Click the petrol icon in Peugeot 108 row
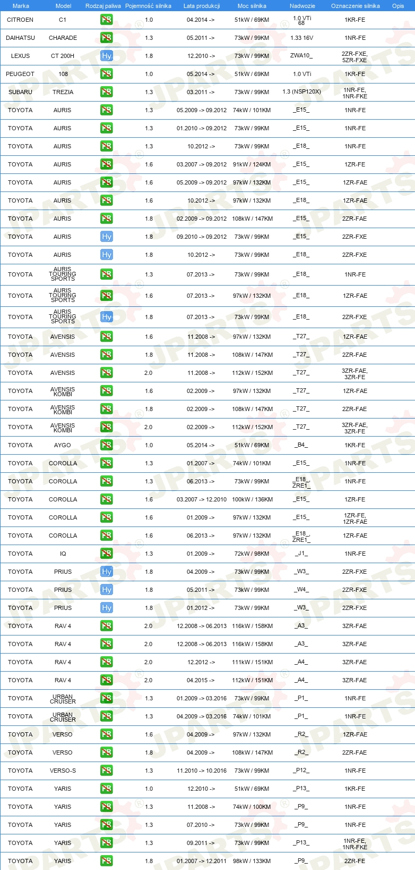Image resolution: width=415 pixels, height=870 pixels. 107,74
